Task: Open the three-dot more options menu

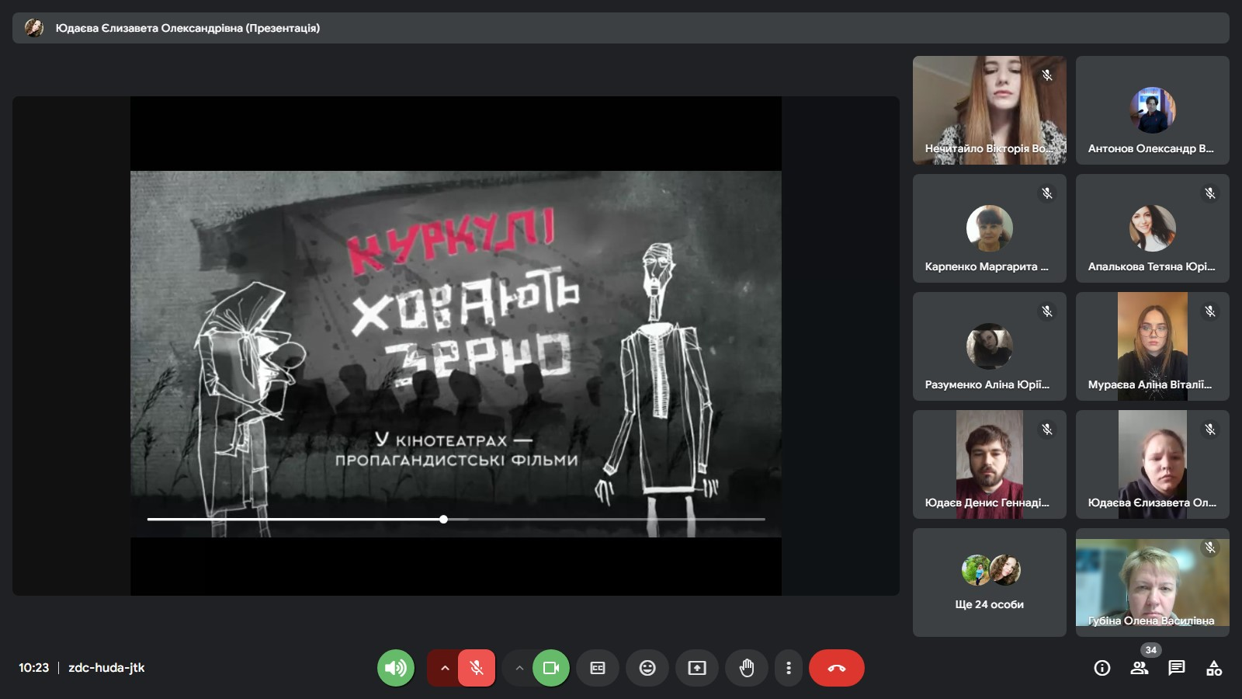Action: [x=789, y=668]
